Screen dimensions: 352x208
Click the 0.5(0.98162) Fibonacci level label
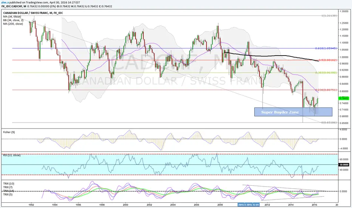(327, 60)
